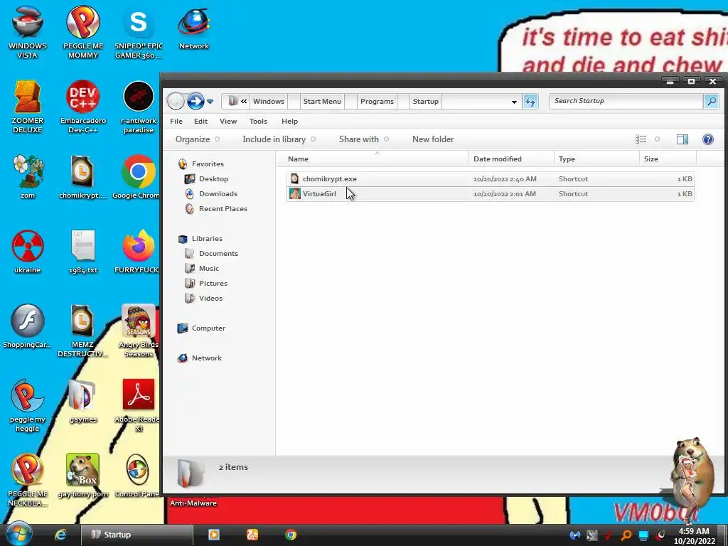The width and height of the screenshot is (728, 546).
Task: Select the chomikrypt.exe shortcut file
Action: tap(491, 178)
